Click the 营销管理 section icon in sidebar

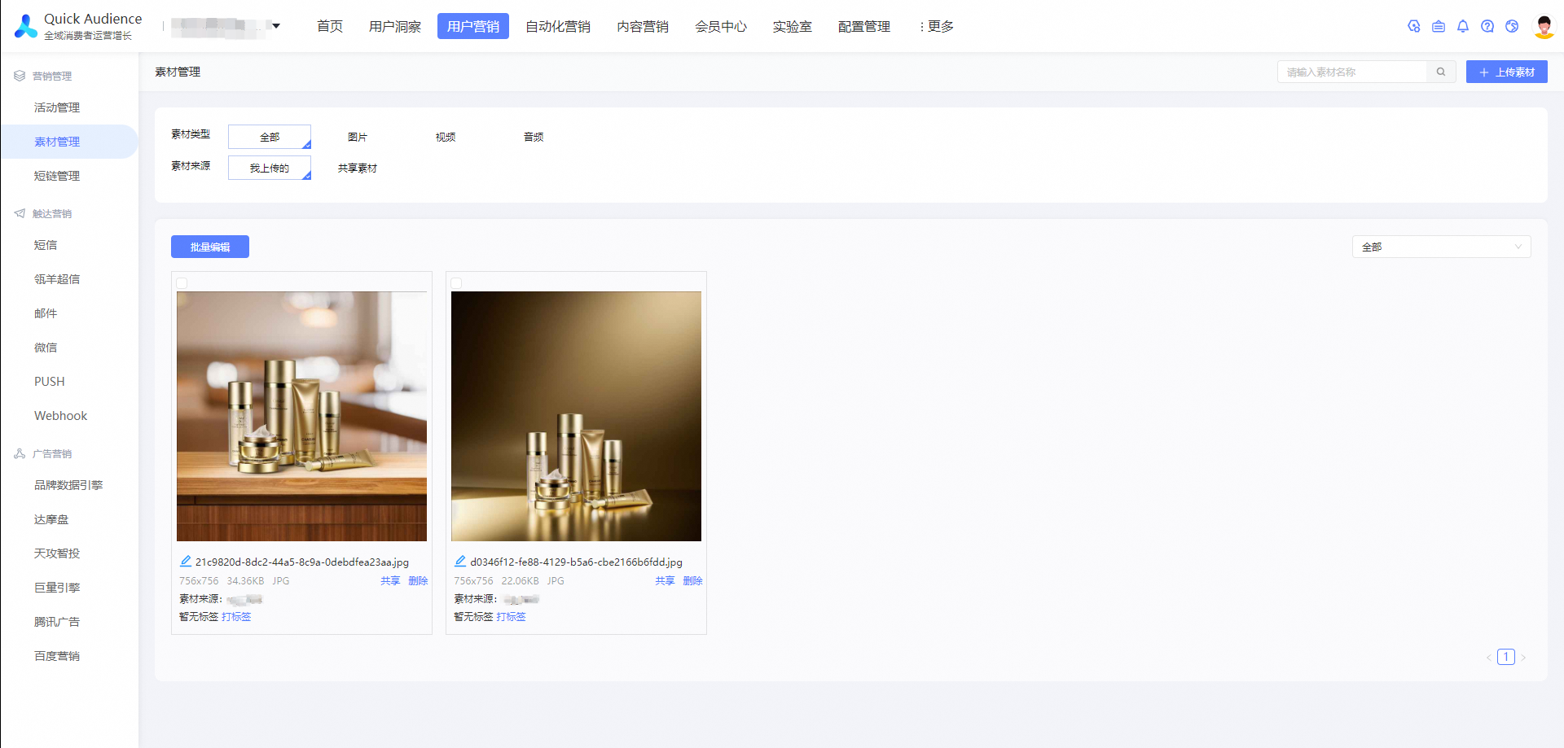20,76
